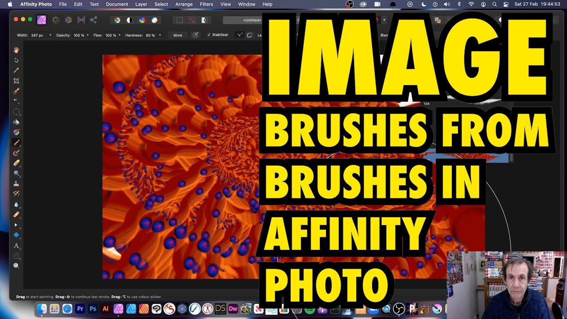This screenshot has width=567, height=319.
Task: Open the Layer menu
Action: (x=141, y=4)
